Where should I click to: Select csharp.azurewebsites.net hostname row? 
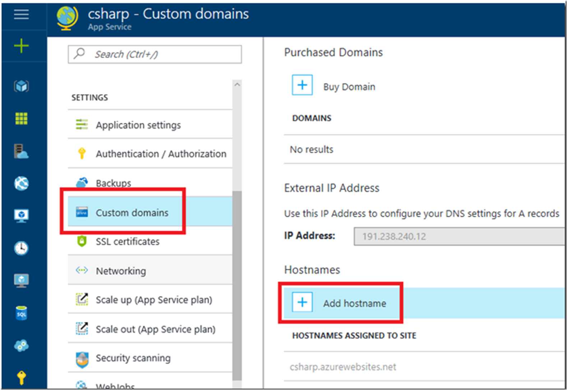(424, 367)
